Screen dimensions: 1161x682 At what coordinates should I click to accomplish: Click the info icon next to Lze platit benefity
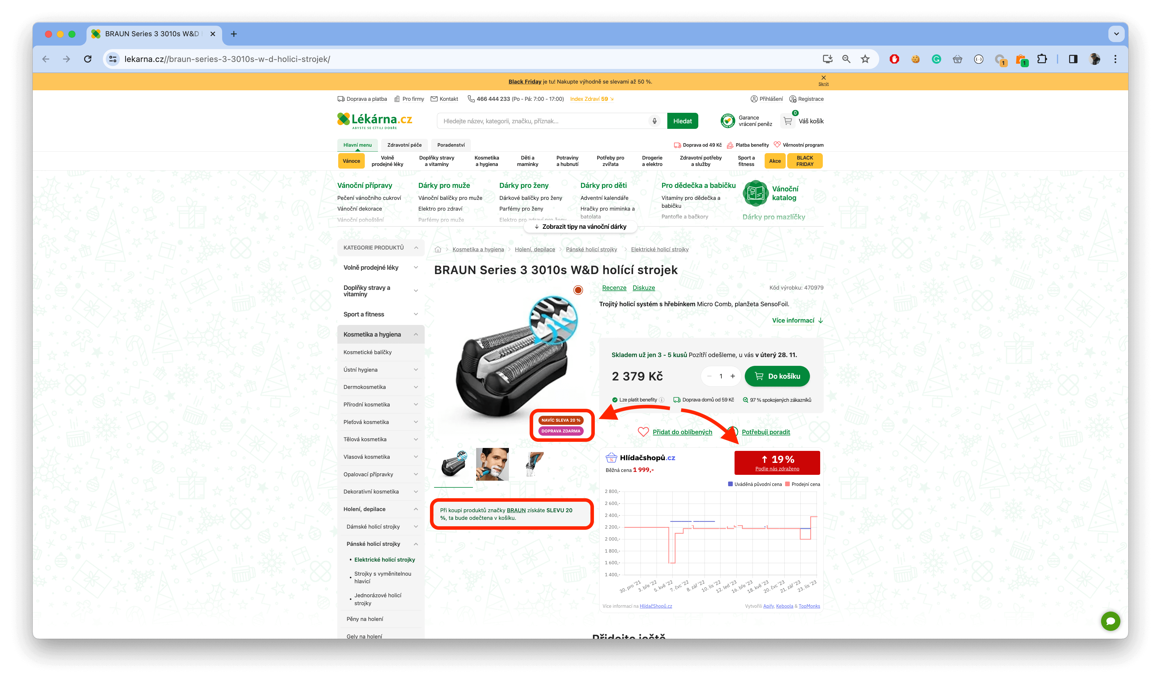click(x=661, y=400)
